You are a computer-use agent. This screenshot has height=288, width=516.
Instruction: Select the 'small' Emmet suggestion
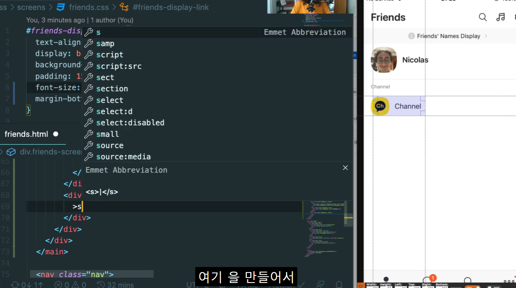[x=217, y=134]
